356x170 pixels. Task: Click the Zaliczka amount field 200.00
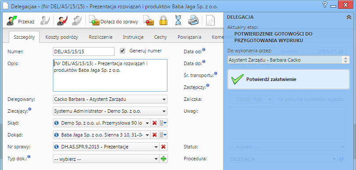coord(241,99)
